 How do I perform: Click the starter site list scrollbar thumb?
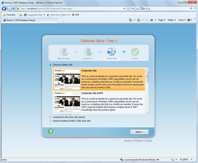click(x=147, y=76)
